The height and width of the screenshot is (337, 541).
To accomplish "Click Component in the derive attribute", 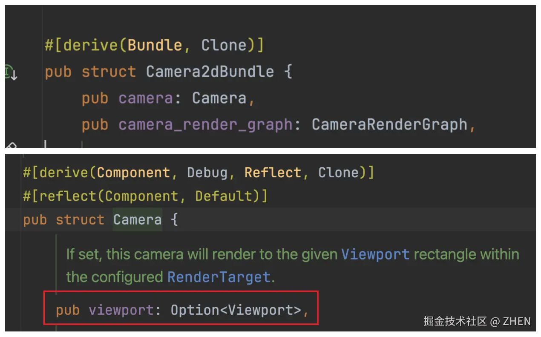I will (133, 173).
